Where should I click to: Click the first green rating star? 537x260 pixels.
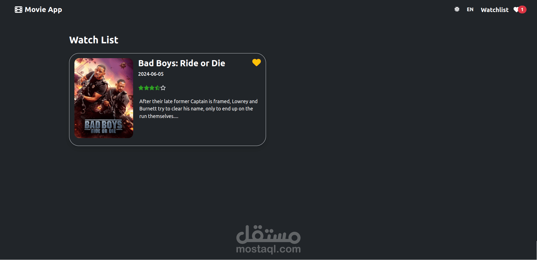click(141, 88)
